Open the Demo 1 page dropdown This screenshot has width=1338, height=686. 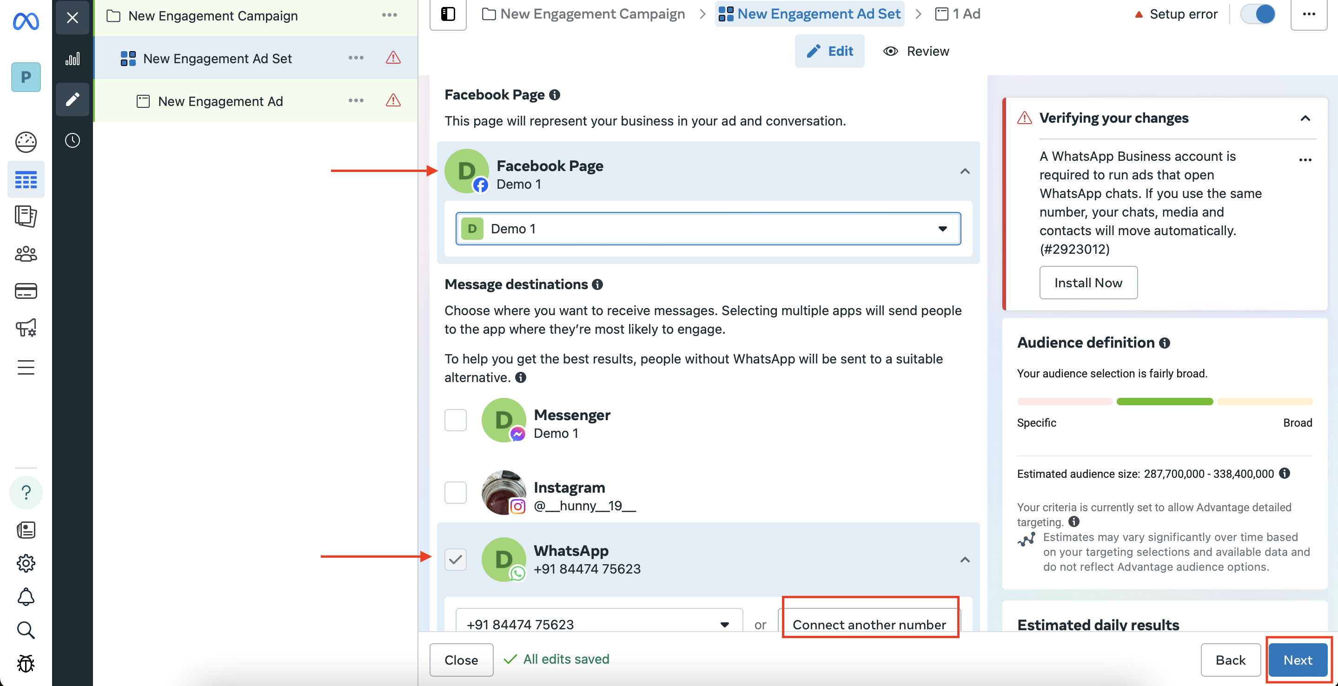tap(708, 229)
